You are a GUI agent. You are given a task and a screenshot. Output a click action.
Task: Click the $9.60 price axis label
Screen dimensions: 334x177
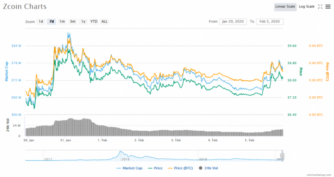(292, 46)
